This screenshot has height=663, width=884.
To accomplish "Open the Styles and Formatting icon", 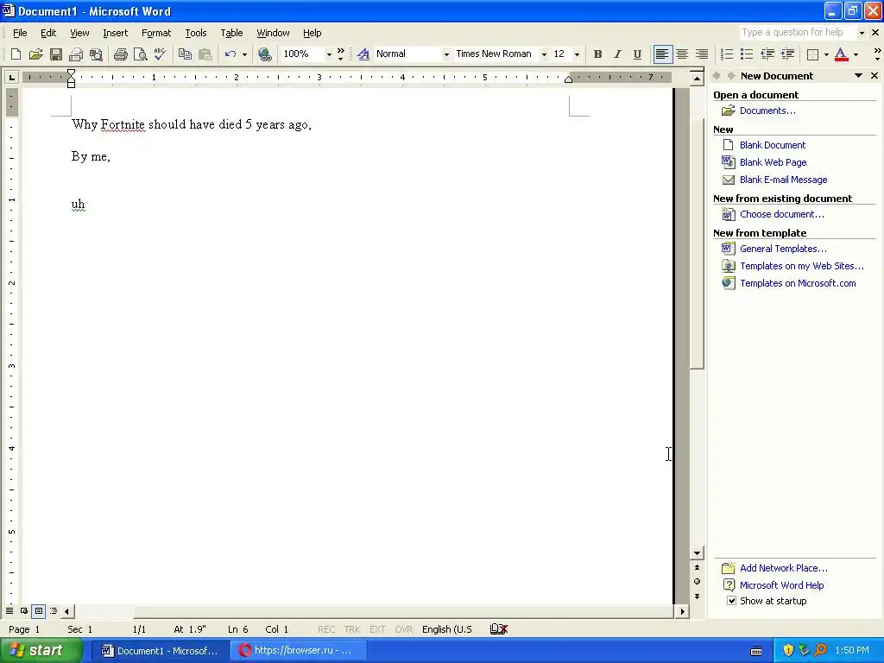I will point(363,54).
